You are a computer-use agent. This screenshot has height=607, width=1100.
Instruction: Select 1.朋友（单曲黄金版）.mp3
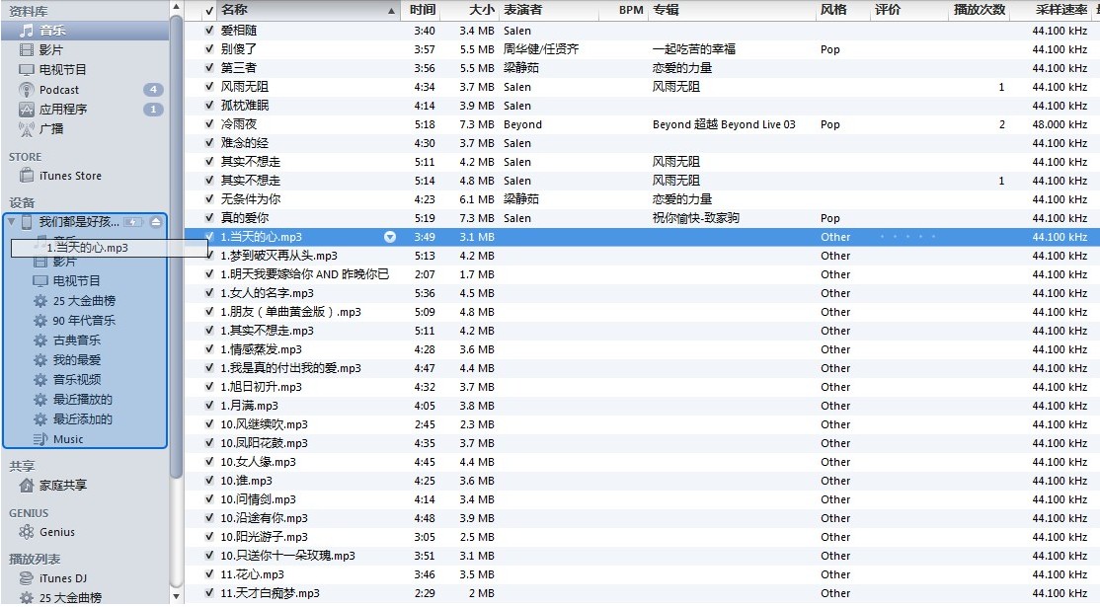pyautogui.click(x=290, y=312)
